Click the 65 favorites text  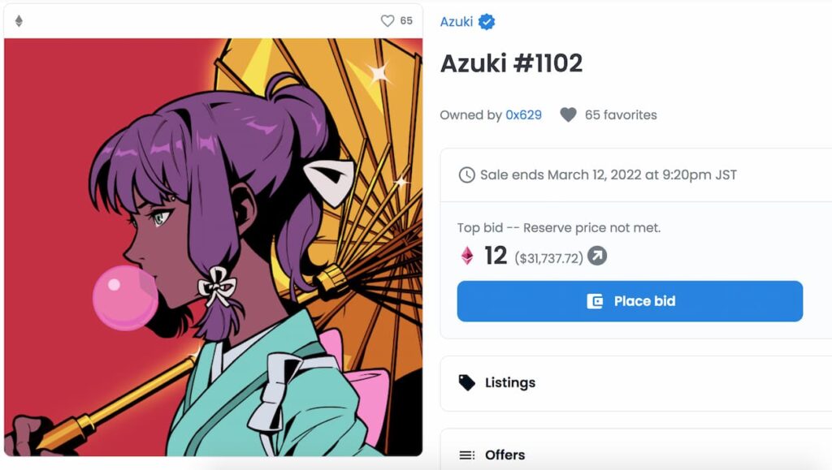(x=621, y=115)
